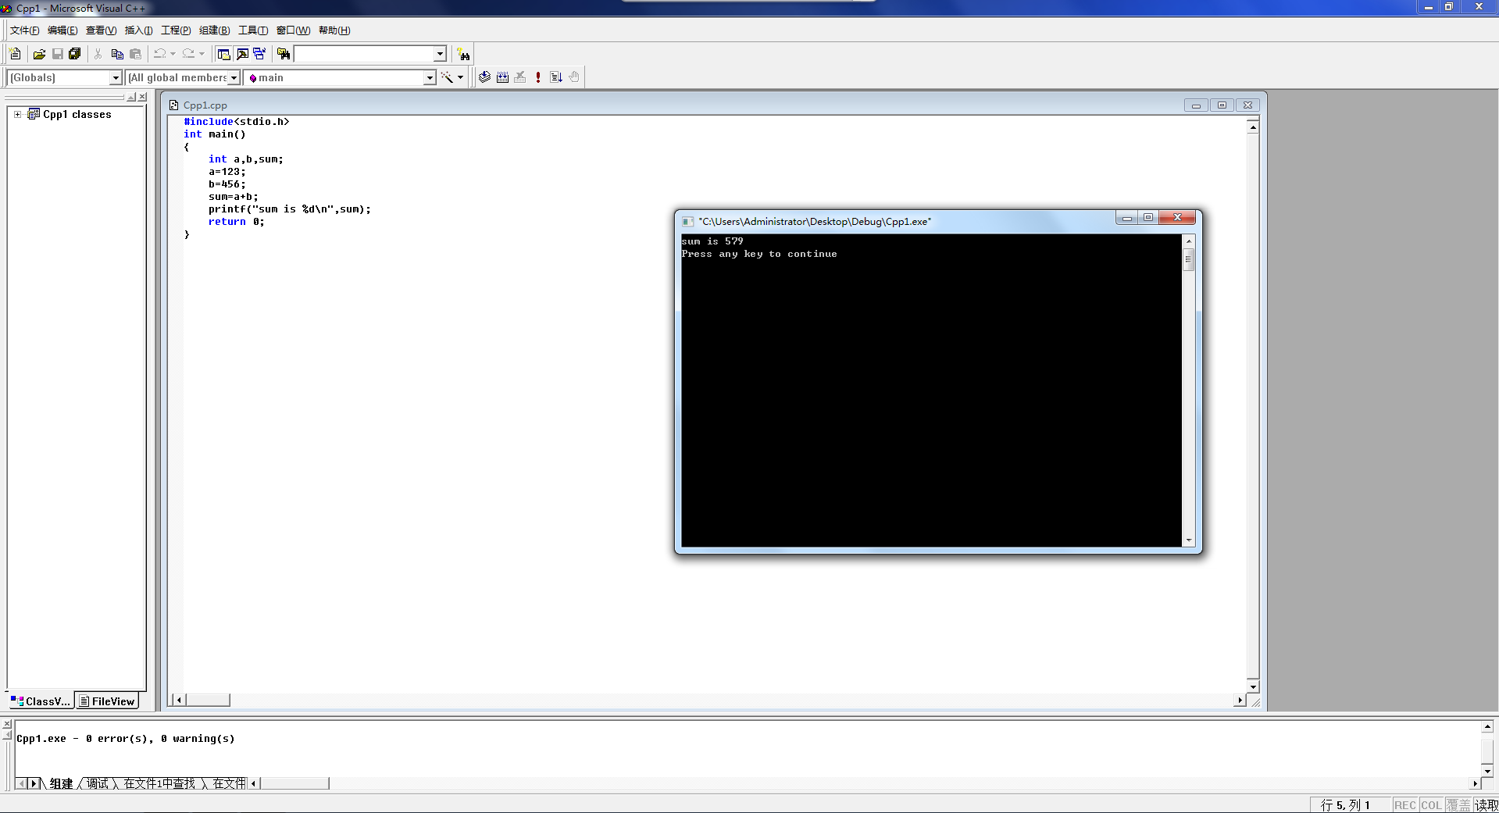The width and height of the screenshot is (1499, 813).
Task: Click the 0 error(s), 0 warning(s) output line
Action: [126, 739]
